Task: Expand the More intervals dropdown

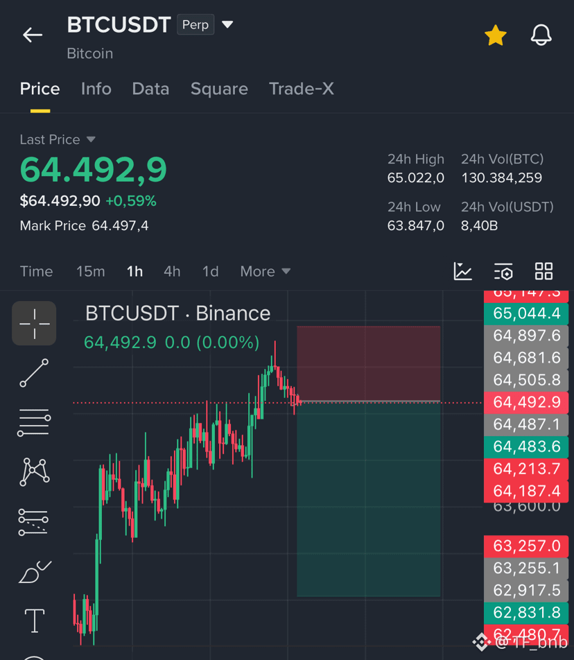Action: 265,272
